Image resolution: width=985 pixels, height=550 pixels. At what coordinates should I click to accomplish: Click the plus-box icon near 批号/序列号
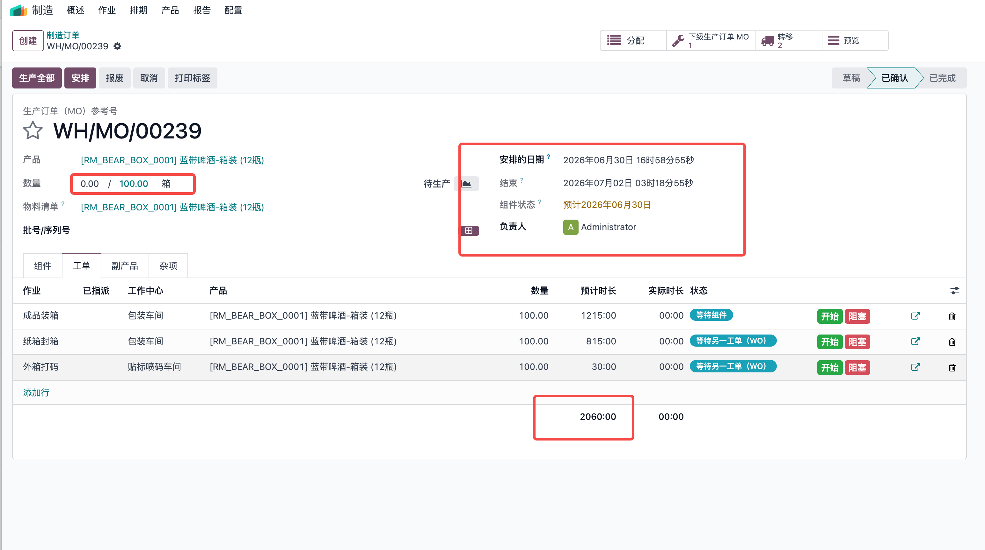(x=469, y=230)
